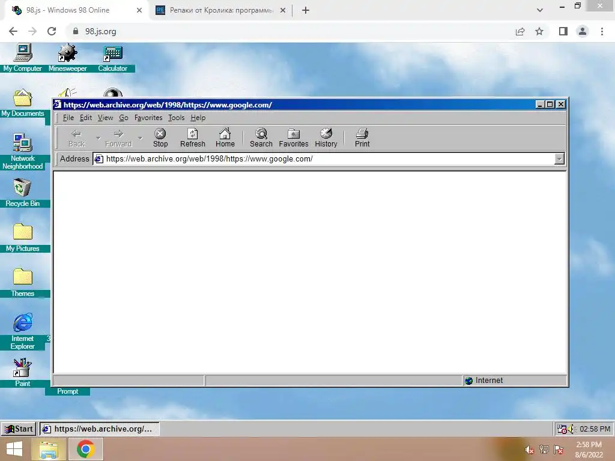
Task: Open the View menu
Action: (105, 118)
